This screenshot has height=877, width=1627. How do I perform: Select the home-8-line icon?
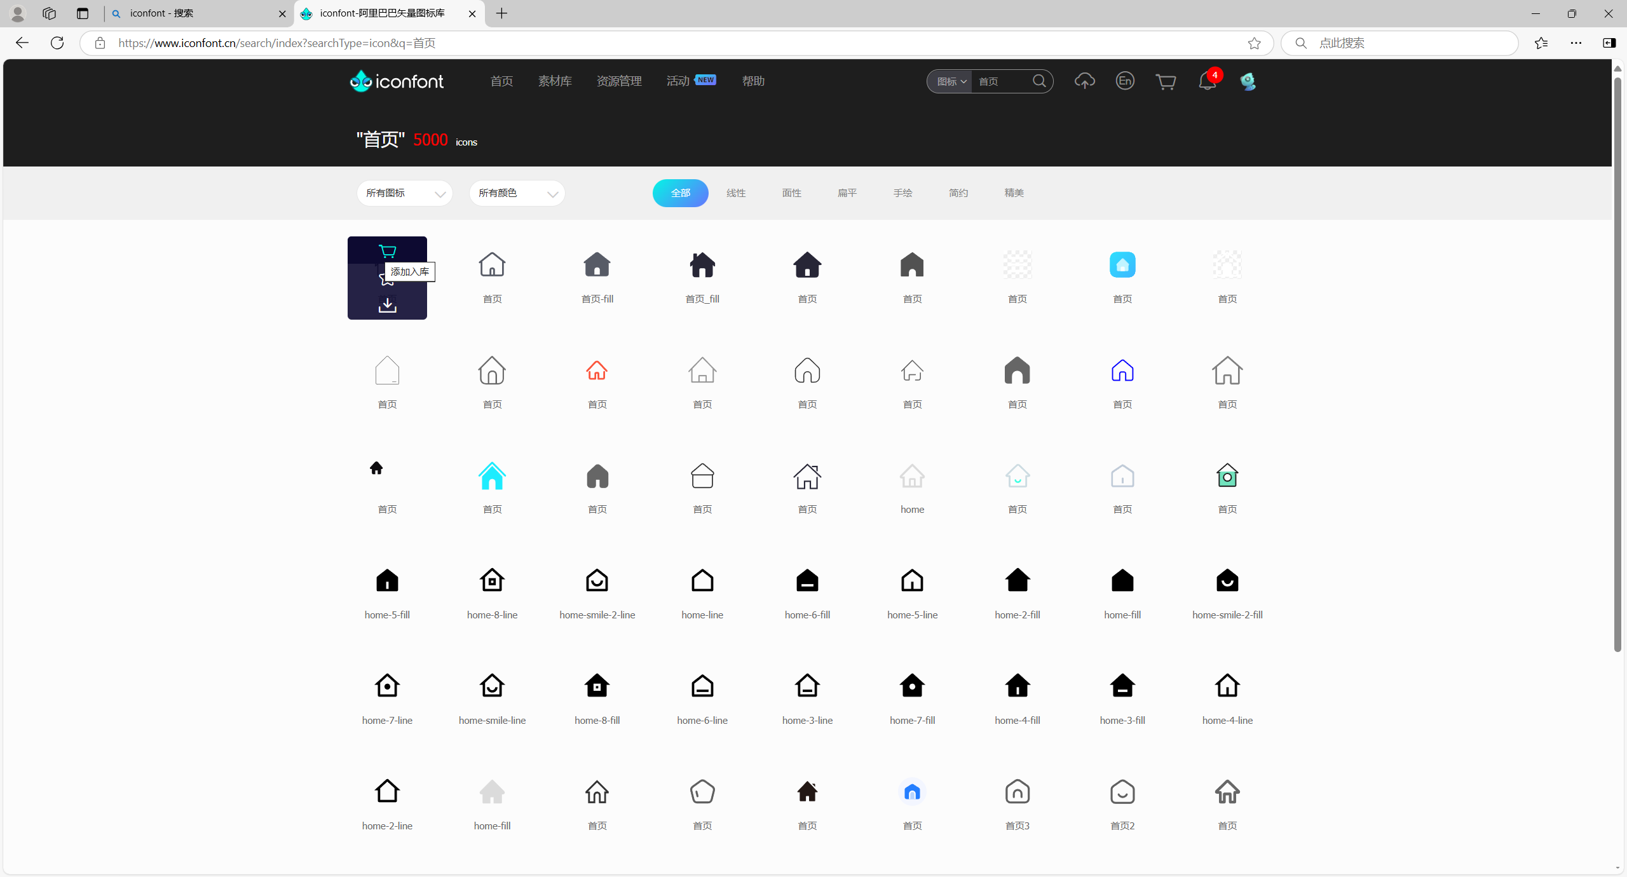click(492, 580)
